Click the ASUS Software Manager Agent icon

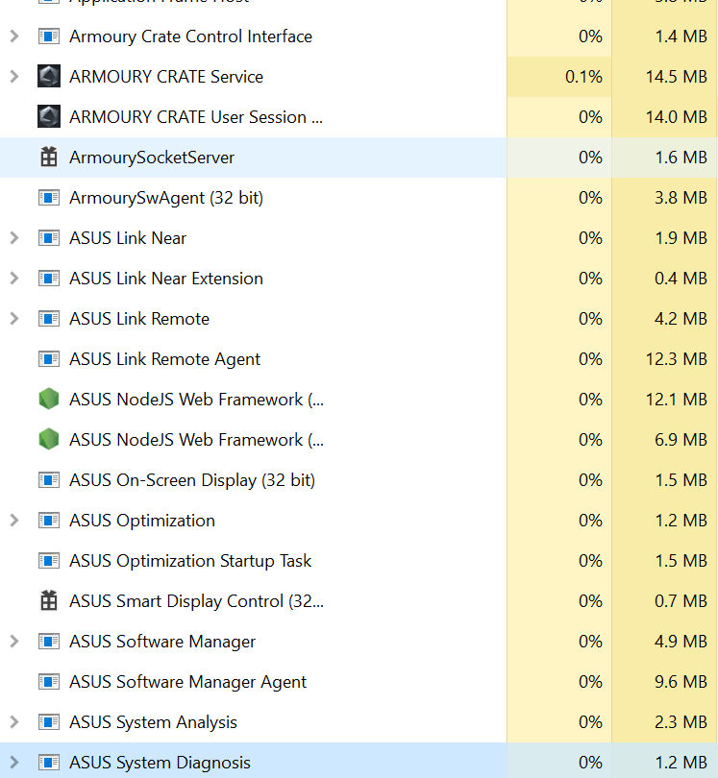point(49,682)
